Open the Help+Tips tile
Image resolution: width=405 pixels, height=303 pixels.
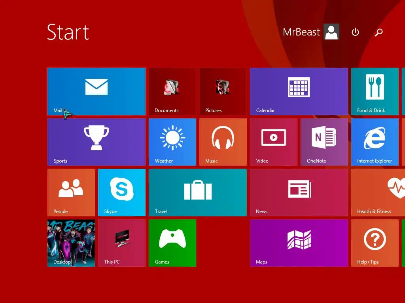[x=375, y=243]
